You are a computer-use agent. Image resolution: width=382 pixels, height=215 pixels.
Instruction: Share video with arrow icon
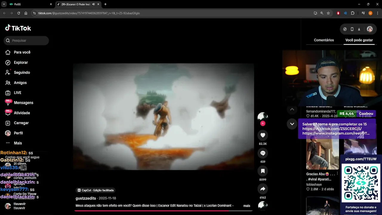pos(263,189)
